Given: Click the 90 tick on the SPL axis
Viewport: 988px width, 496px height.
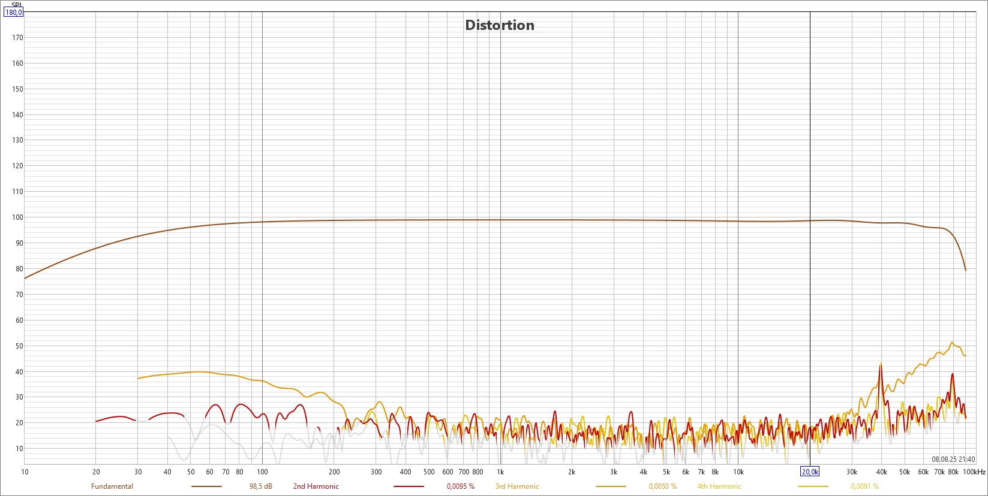Looking at the screenshot, I should (19, 243).
